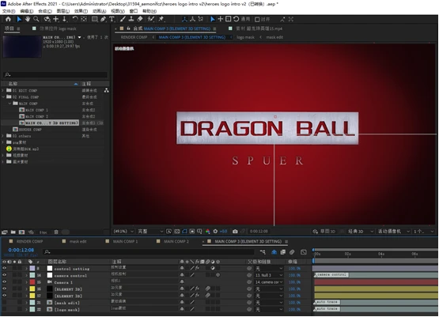This screenshot has width=439, height=317.
Task: Open the viewer magnification 49.1% dropdown
Action: pyautogui.click(x=123, y=232)
